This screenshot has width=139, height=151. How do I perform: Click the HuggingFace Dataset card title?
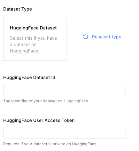click(x=33, y=28)
